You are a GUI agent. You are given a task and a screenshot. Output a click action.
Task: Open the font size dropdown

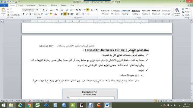41,10
